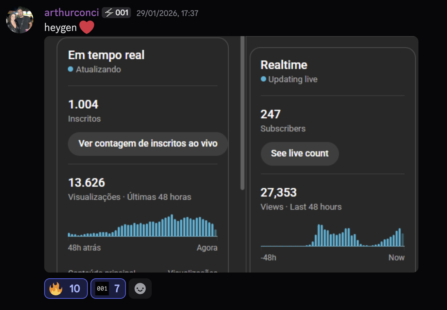The width and height of the screenshot is (447, 310).
Task: Click the 27,353 Views number
Action: (x=278, y=193)
